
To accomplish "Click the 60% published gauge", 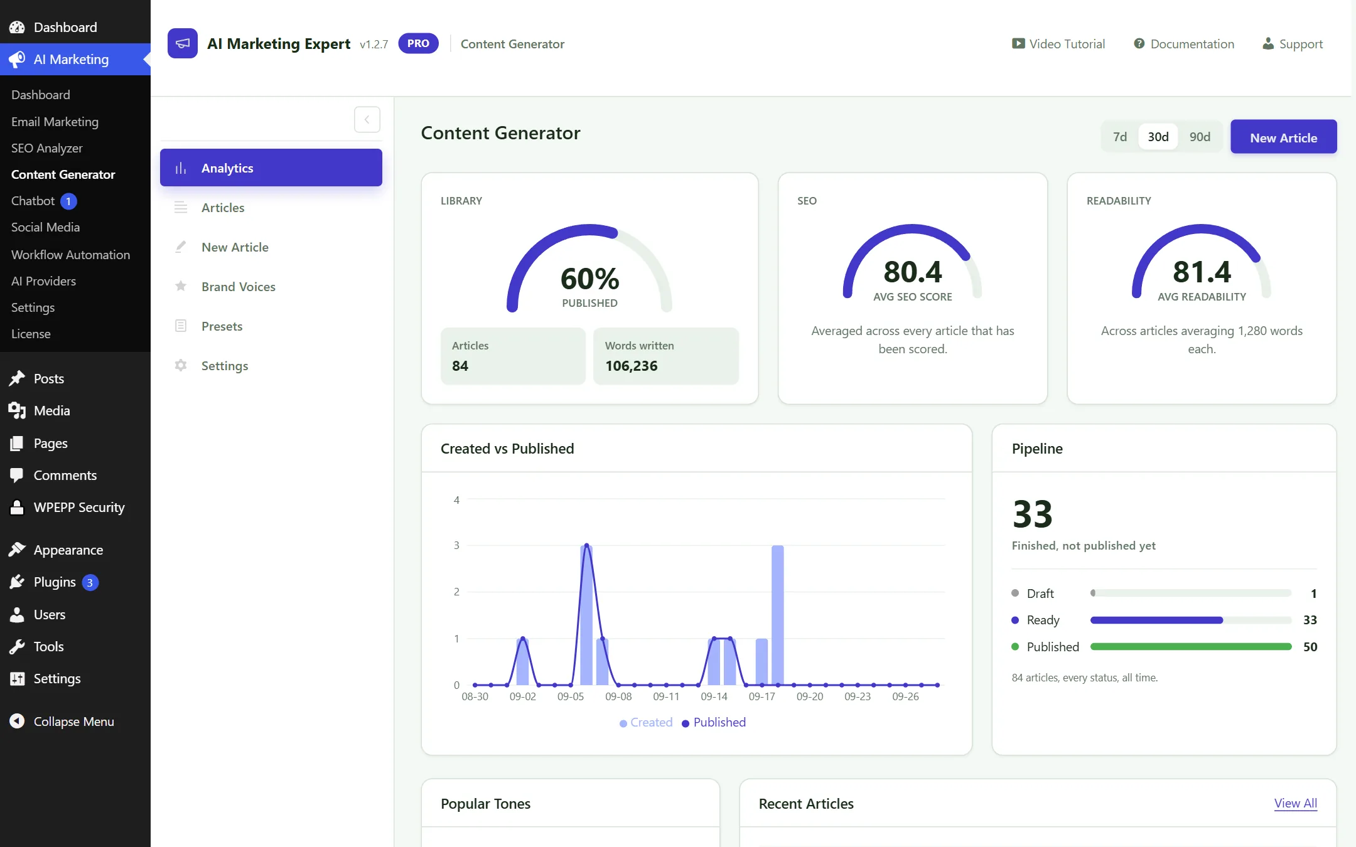I will [589, 269].
